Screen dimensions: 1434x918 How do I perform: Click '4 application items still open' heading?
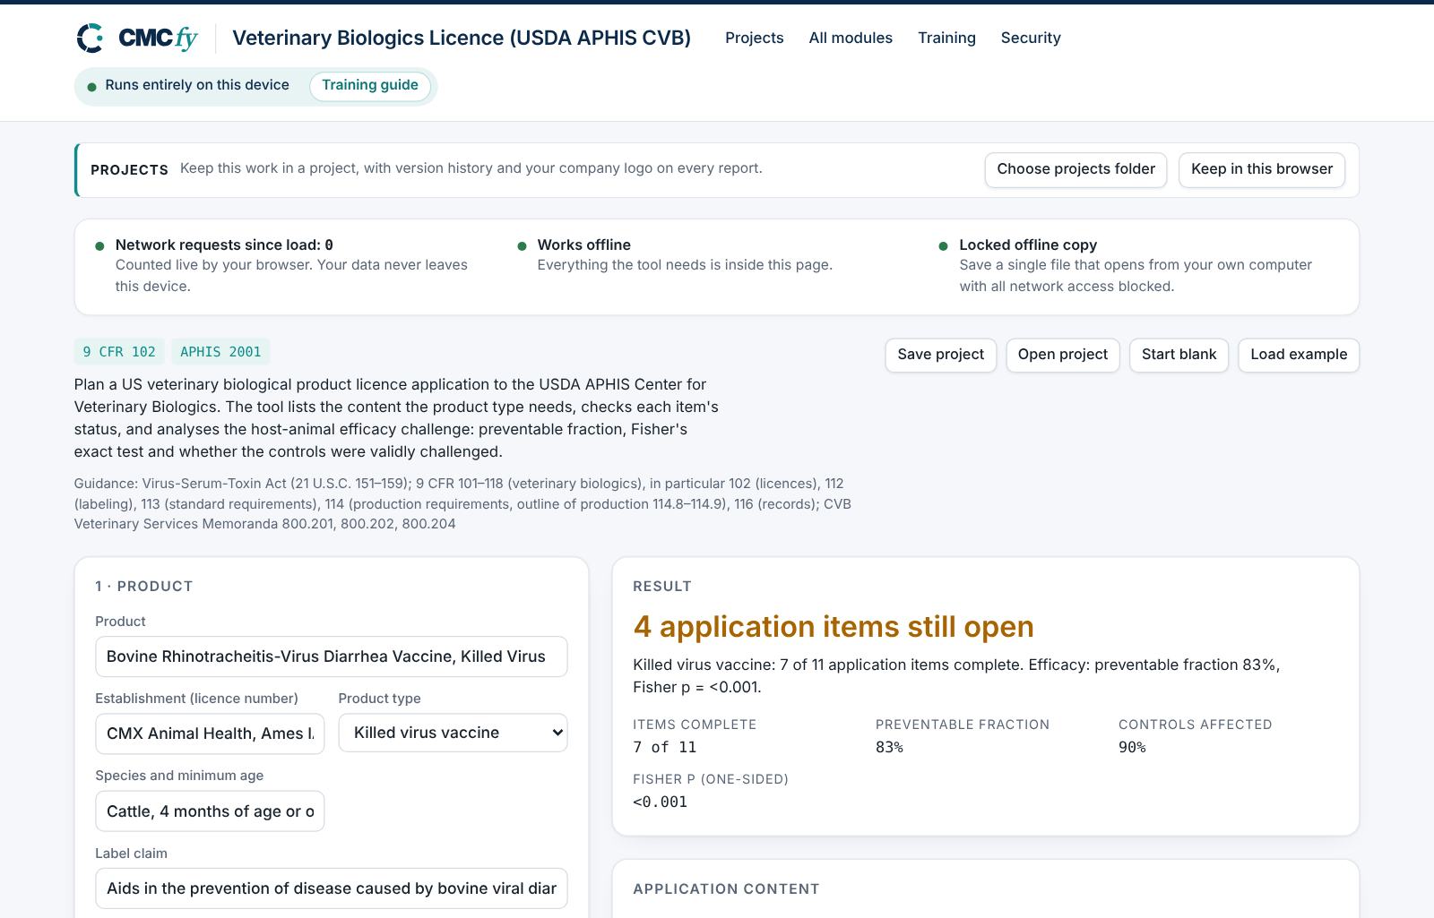pos(834,626)
